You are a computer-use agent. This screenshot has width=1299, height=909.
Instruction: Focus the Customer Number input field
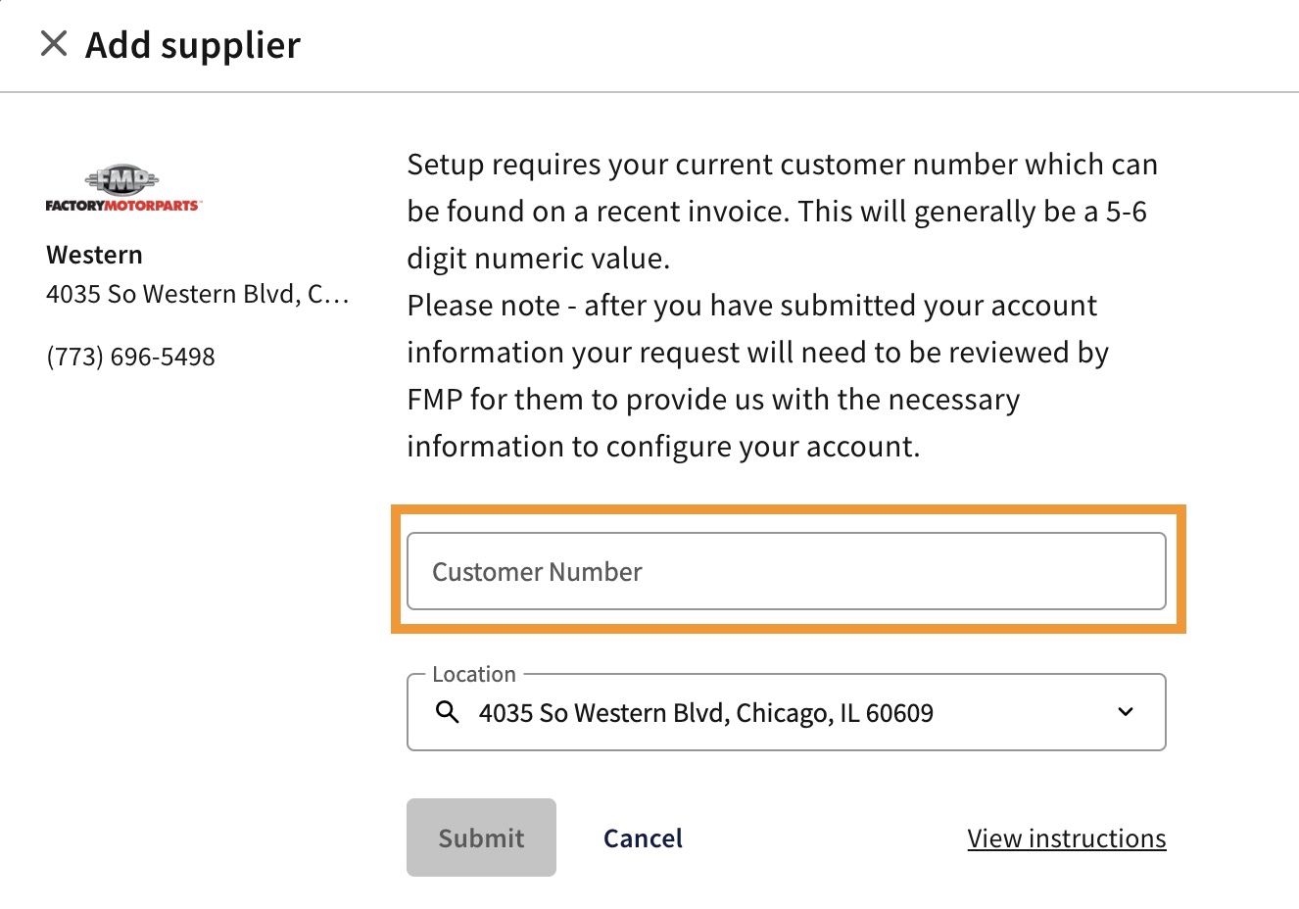pyautogui.click(x=786, y=571)
